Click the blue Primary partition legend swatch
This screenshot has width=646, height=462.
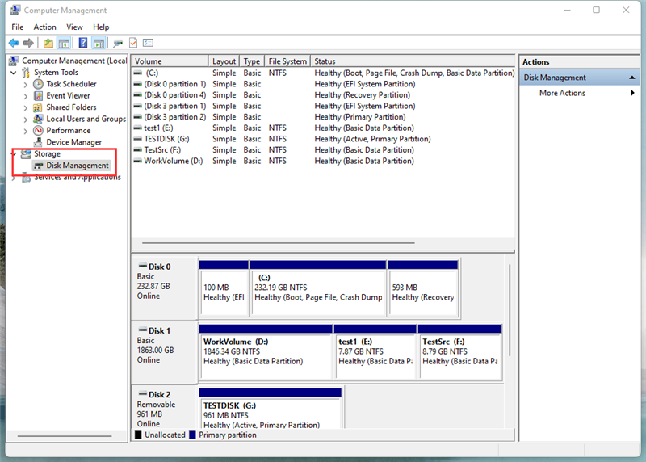pyautogui.click(x=192, y=435)
